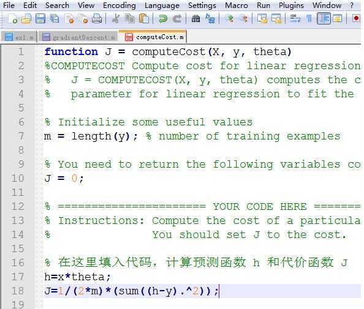Click line number 12 in the margin
Image resolution: width=364 pixels, height=309 pixels.
coord(18,206)
